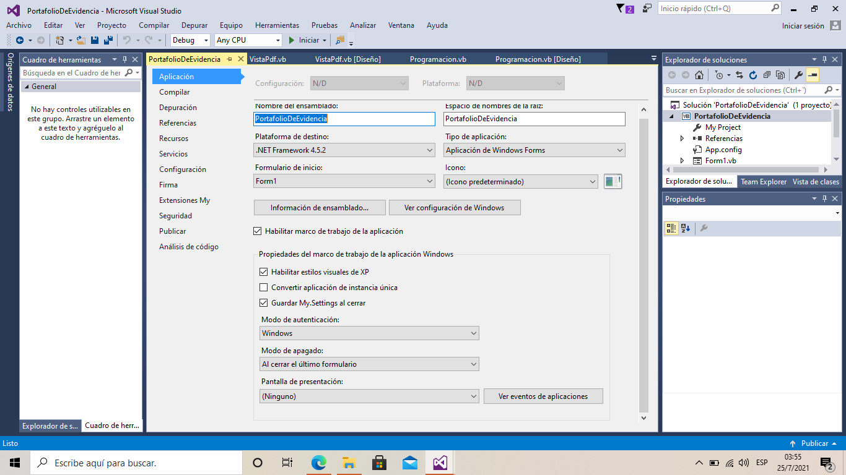The height and width of the screenshot is (475, 846).
Task: Click the Información de ensamblado button
Action: pos(320,208)
